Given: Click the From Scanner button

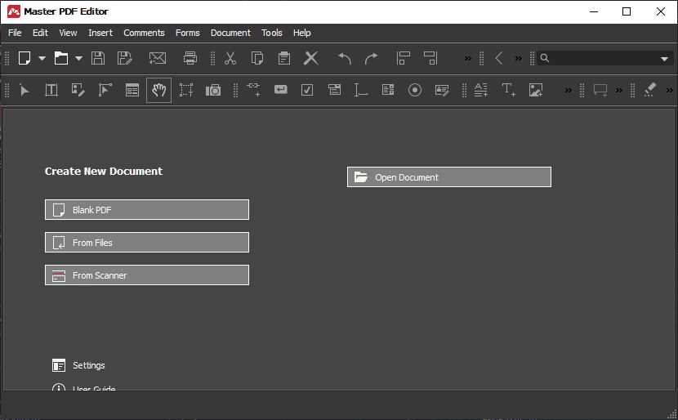Looking at the screenshot, I should tap(147, 275).
